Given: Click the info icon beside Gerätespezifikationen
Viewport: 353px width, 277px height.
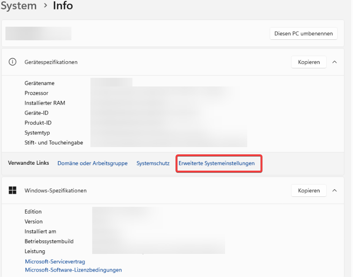Looking at the screenshot, I should tap(13, 62).
